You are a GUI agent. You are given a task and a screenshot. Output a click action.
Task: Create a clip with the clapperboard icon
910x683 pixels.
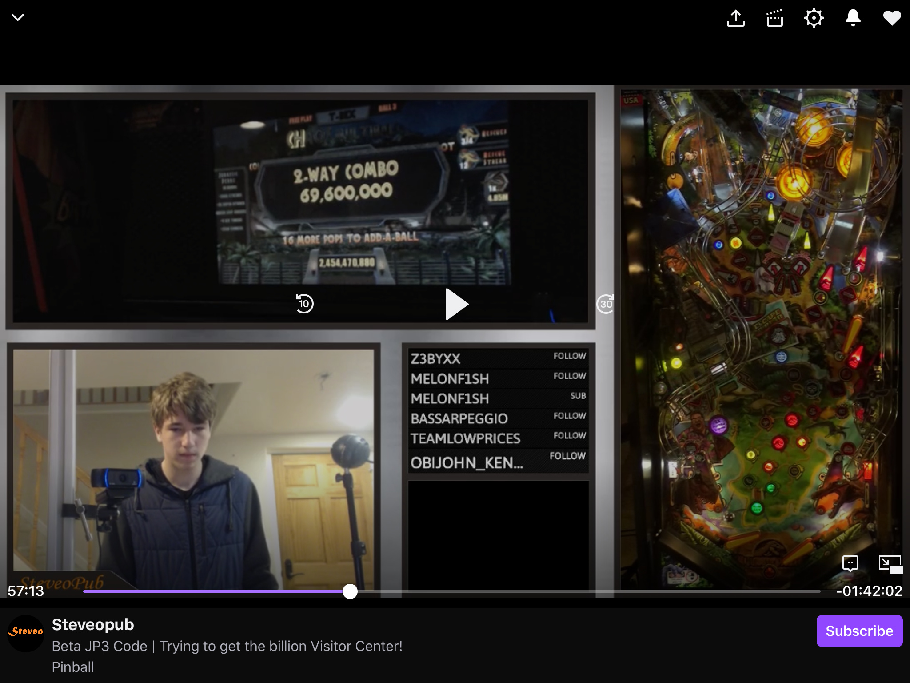point(774,18)
